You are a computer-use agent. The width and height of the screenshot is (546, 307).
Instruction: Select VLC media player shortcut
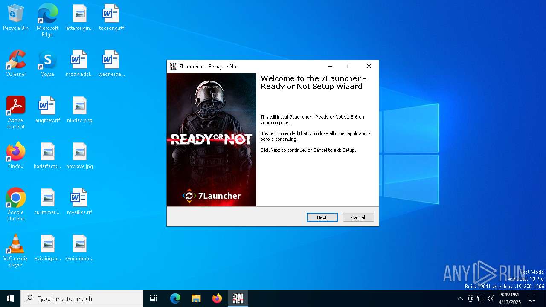coord(16,251)
